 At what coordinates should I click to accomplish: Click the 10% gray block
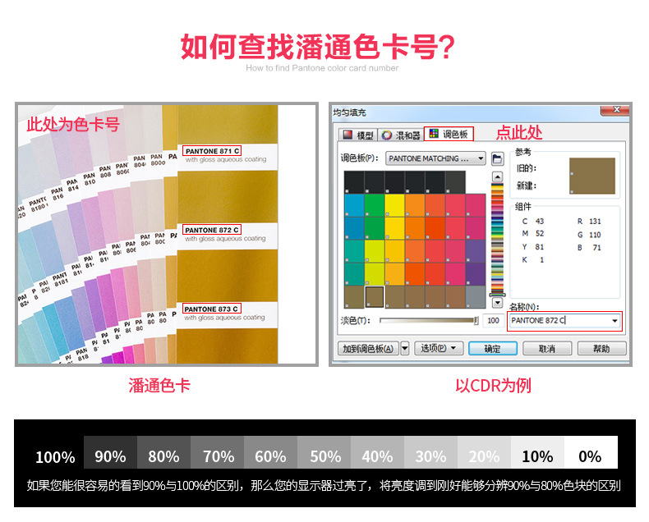point(537,451)
